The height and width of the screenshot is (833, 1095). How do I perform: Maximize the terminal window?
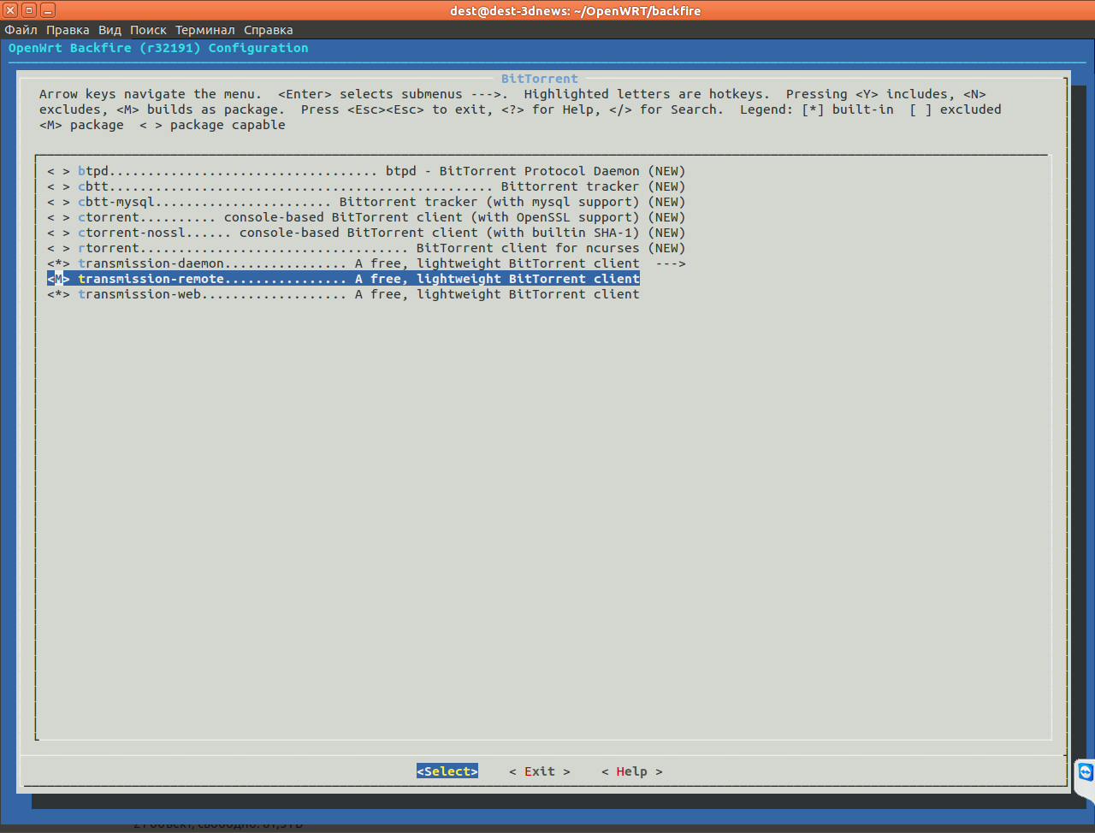pos(29,10)
